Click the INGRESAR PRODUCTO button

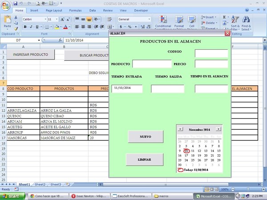click(30, 55)
